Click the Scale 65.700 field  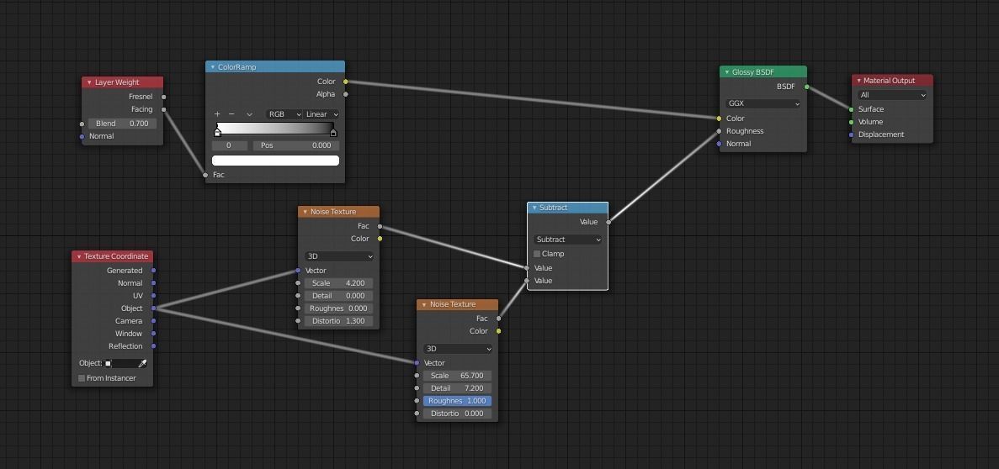[458, 376]
